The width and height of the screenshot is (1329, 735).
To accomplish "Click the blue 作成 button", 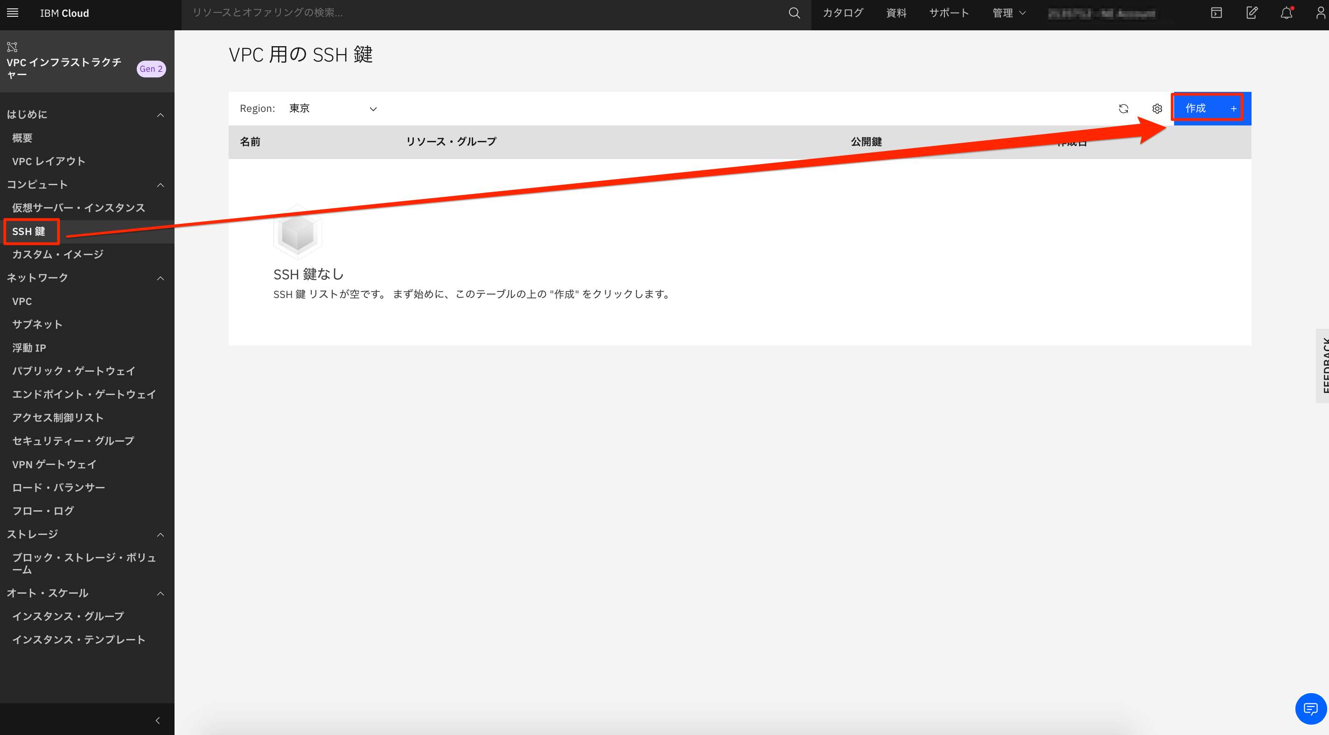I will click(1208, 108).
